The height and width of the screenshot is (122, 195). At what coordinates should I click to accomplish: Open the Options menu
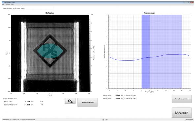tap(8, 5)
